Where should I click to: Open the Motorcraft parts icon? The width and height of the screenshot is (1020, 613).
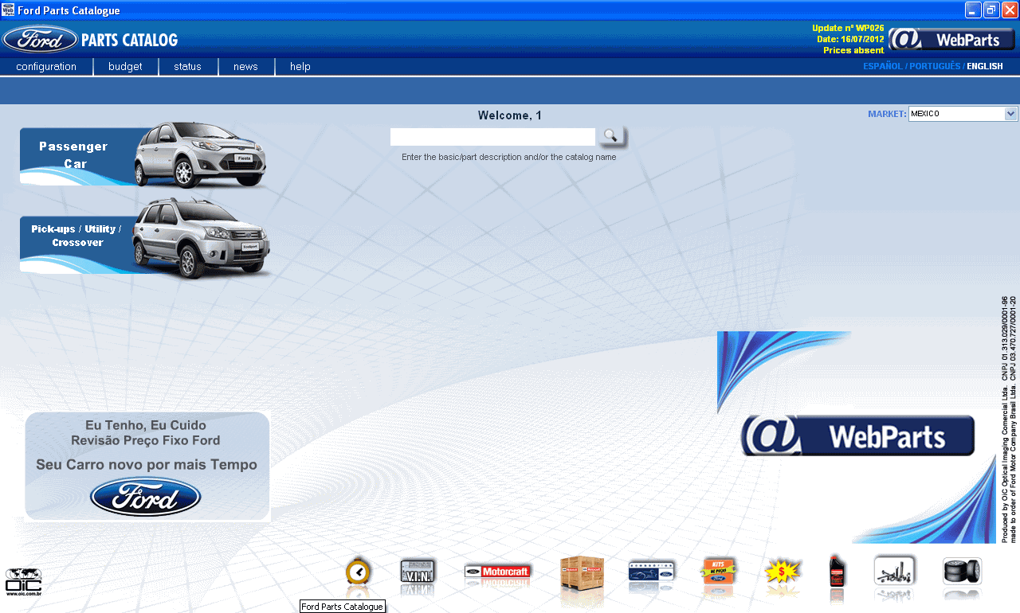[x=497, y=569]
